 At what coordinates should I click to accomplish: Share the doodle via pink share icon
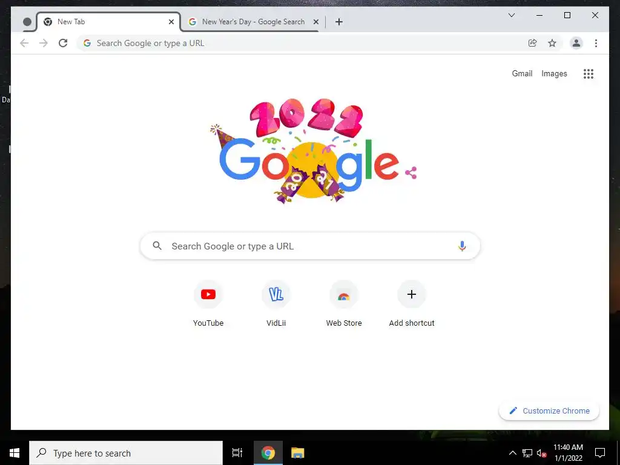tap(411, 173)
